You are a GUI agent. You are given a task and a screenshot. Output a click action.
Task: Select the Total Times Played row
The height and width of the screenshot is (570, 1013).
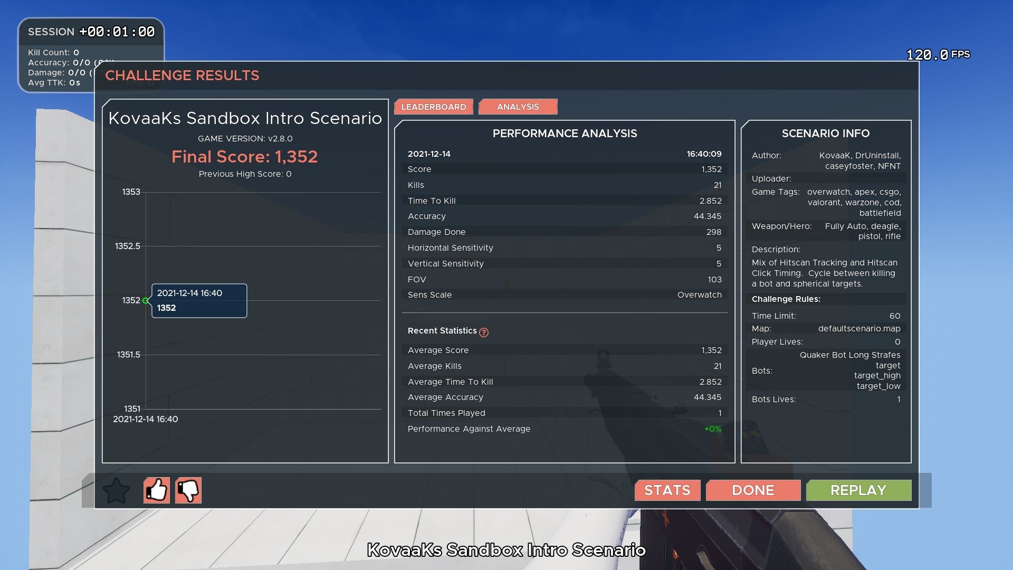tap(565, 413)
